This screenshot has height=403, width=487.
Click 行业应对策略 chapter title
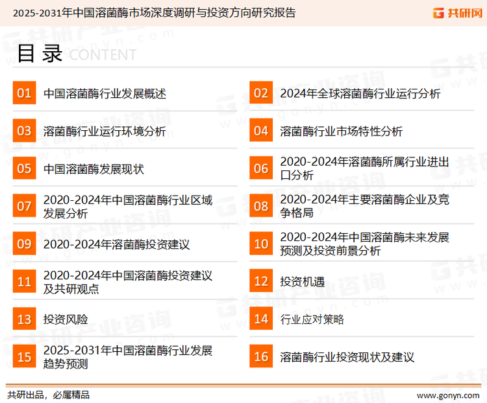pos(312,319)
